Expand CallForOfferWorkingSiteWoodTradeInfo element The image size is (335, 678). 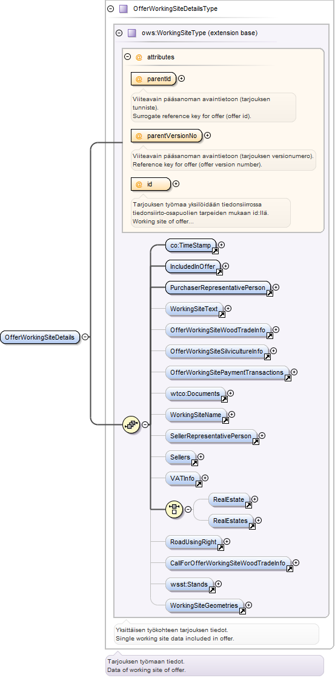[x=296, y=562]
